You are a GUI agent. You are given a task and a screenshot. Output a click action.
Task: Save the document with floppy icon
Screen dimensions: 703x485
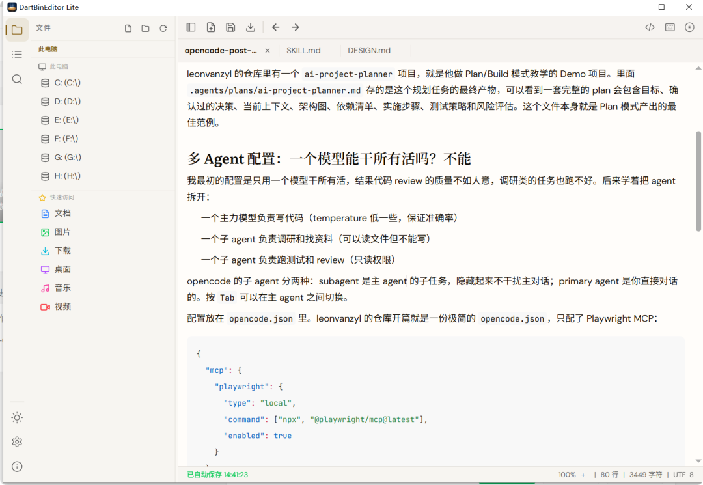(230, 27)
